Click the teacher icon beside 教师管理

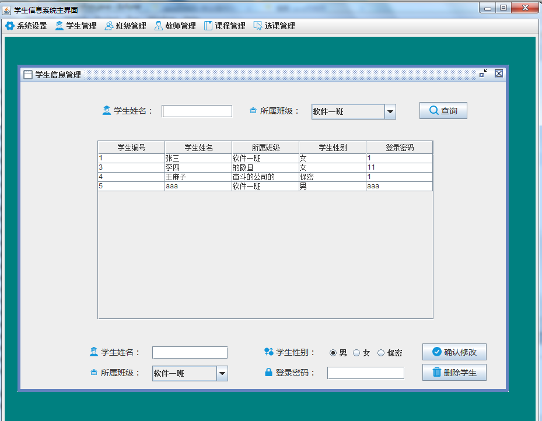[x=158, y=26]
